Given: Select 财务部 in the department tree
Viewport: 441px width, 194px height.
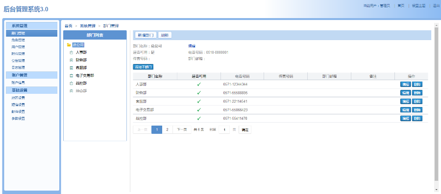Looking at the screenshot, I should [x=81, y=60].
